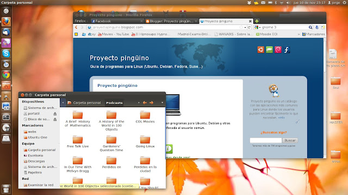348x195 pixels.
Task: Eject the portatil device
Action: (x=55, y=114)
